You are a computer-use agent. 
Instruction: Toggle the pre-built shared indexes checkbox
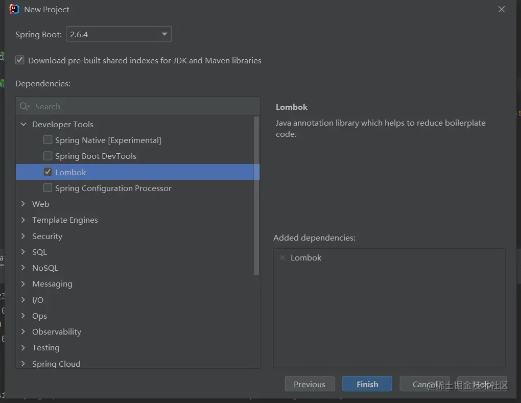point(20,60)
